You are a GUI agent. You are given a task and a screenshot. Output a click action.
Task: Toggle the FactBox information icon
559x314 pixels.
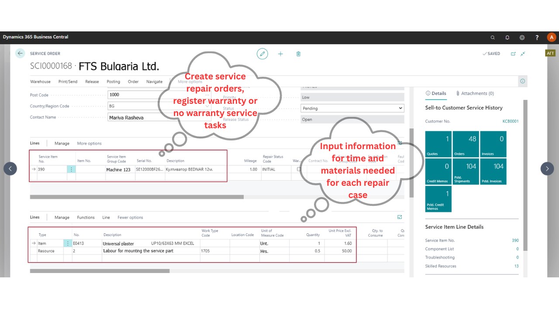[522, 81]
